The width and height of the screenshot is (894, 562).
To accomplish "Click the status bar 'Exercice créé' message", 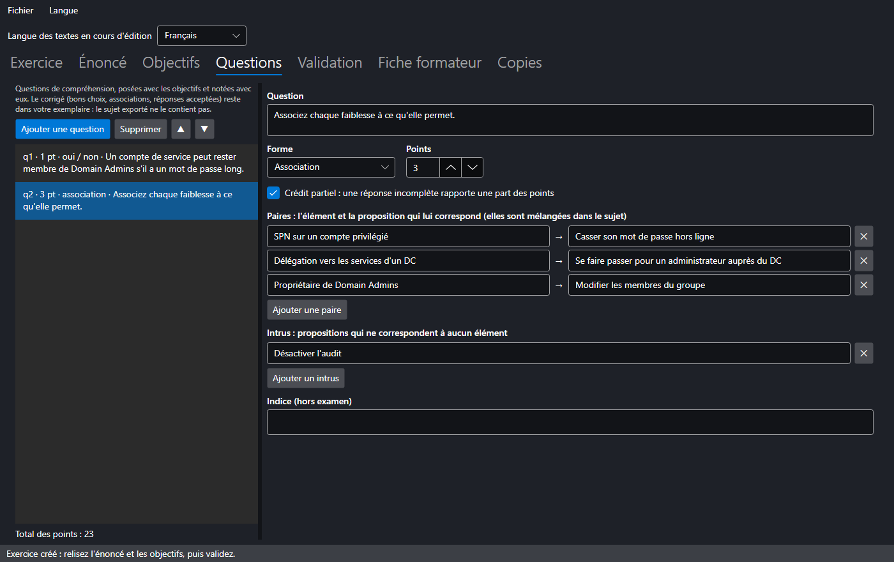I will click(x=121, y=554).
